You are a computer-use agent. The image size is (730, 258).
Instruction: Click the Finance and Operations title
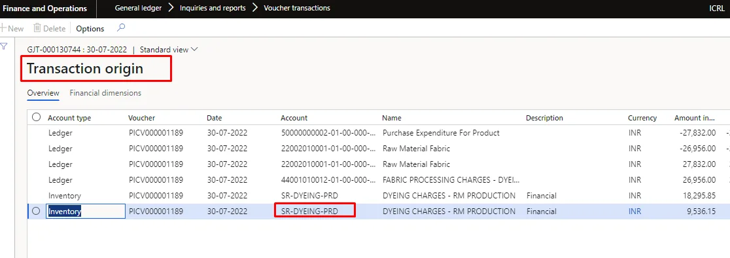click(x=45, y=9)
